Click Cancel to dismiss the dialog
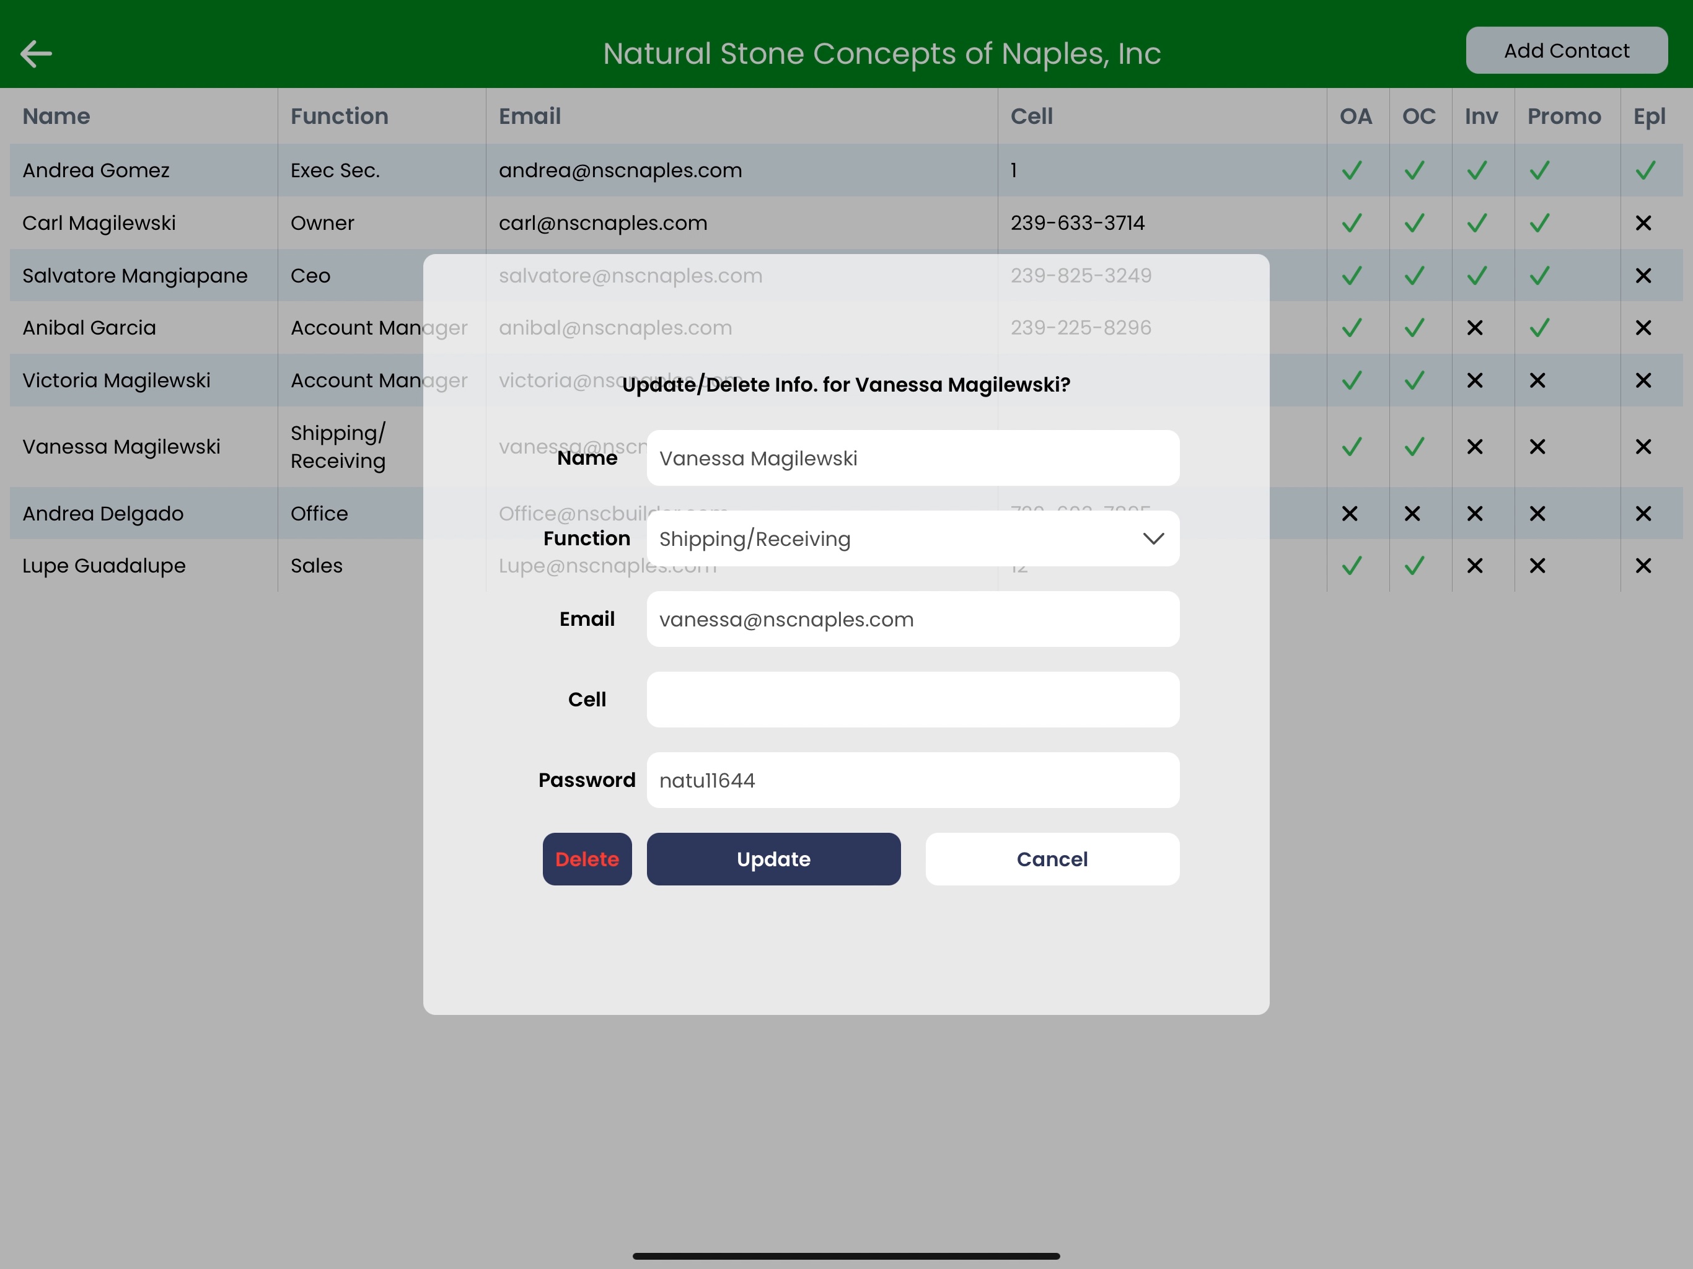 coord(1052,859)
